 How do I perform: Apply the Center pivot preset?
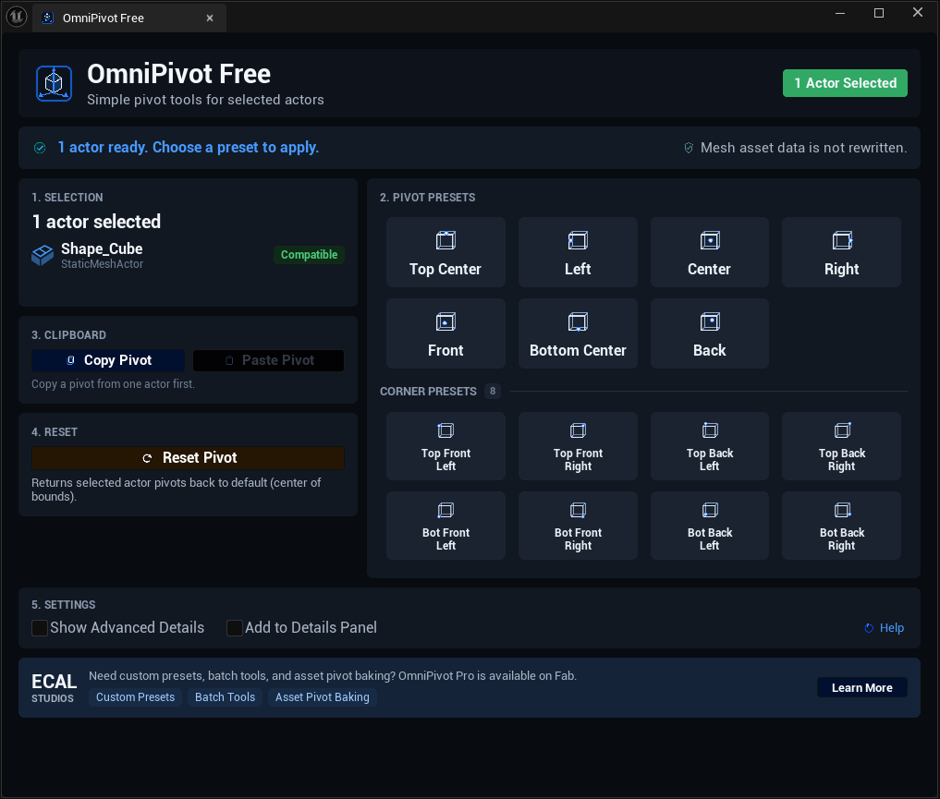709,252
